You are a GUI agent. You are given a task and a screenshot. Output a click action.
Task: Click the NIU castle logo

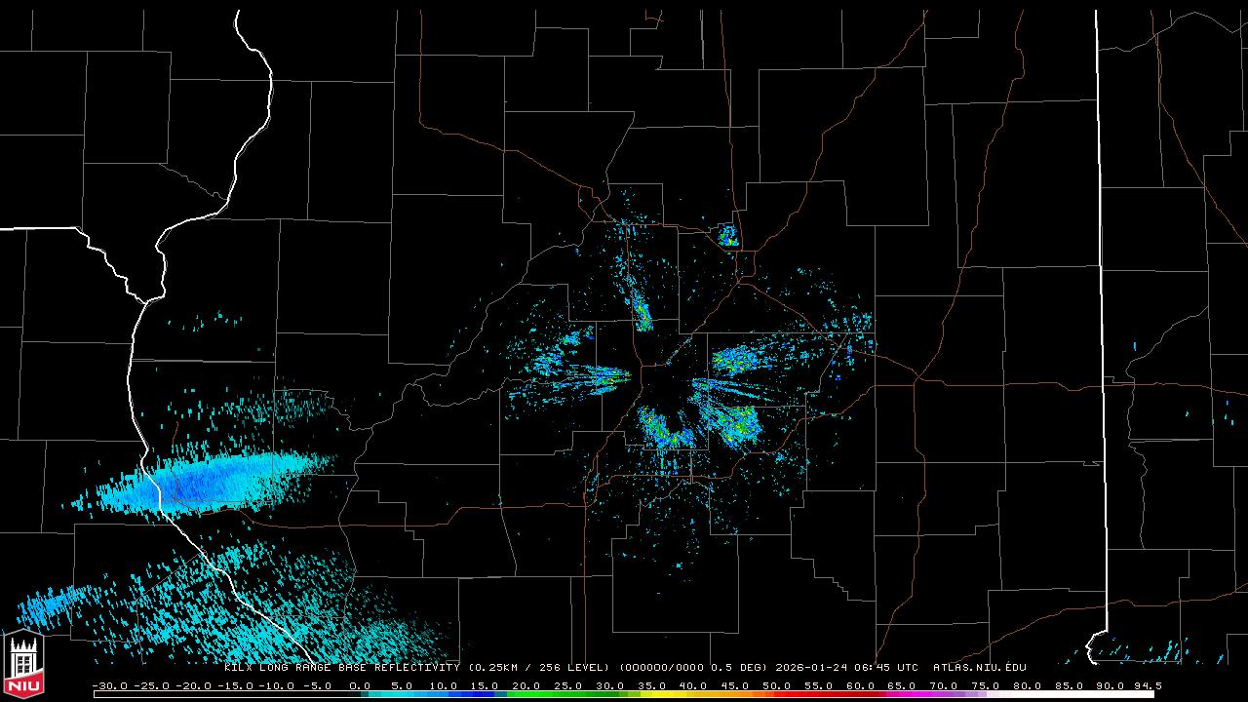click(23, 666)
